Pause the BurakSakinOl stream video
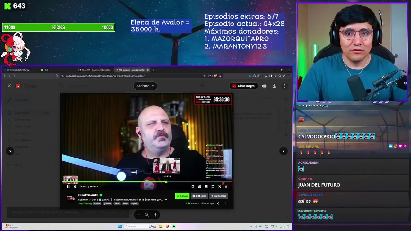The image size is (411, 231). [68, 187]
